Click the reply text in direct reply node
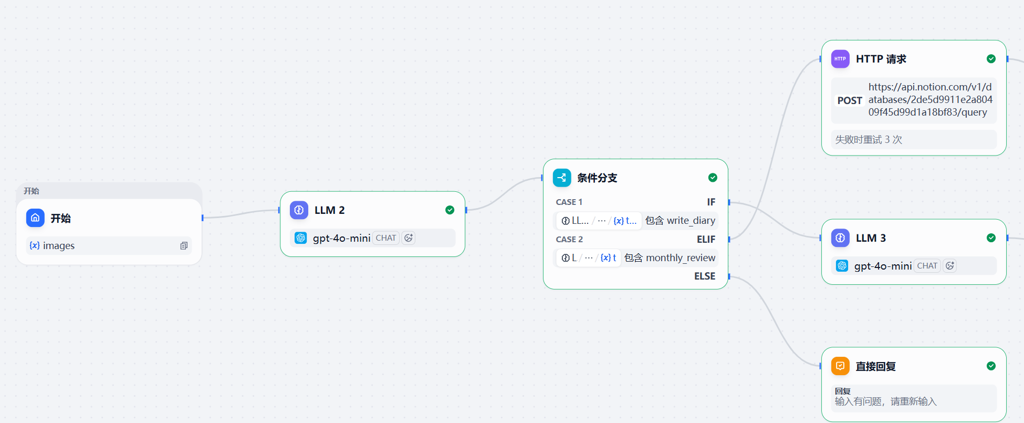Viewport: 1024px width, 423px height. click(x=886, y=401)
